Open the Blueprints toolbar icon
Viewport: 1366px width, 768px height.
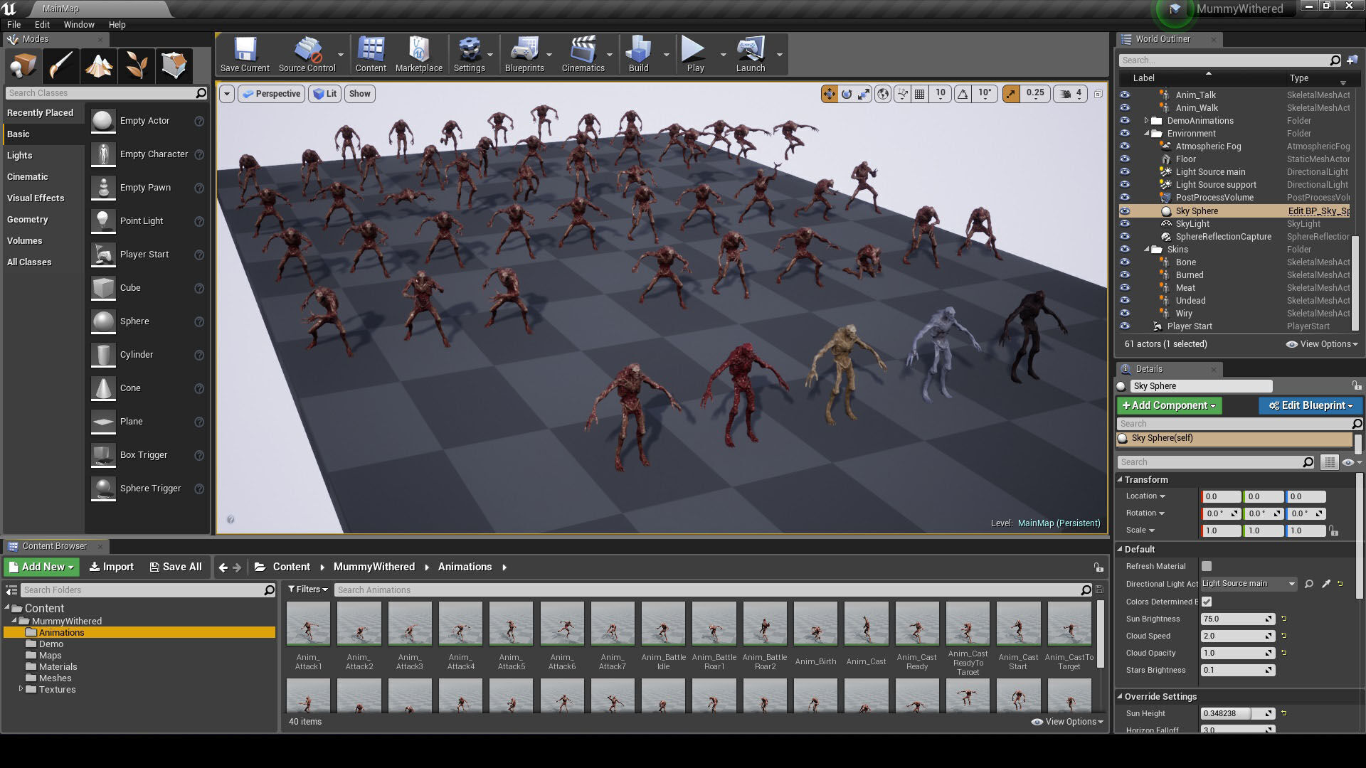click(524, 54)
